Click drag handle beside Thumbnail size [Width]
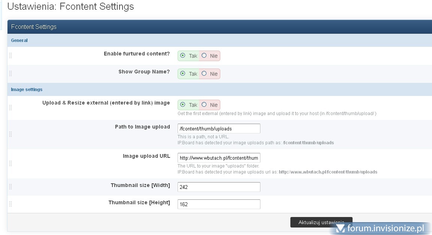Screen dimensions: 432x235 click(10, 187)
